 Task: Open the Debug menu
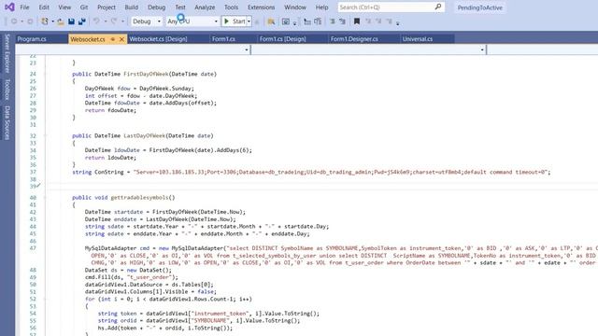(x=156, y=7)
